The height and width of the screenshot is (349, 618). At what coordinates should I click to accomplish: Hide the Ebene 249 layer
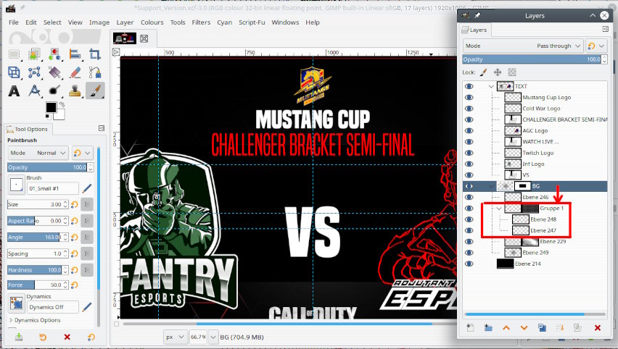pos(469,253)
